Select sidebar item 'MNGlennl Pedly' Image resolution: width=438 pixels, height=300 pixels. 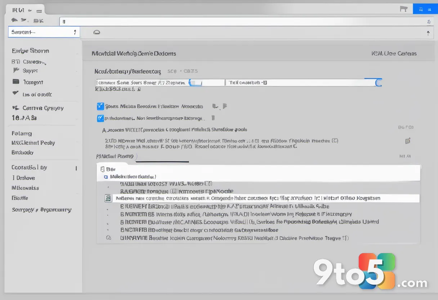tap(33, 143)
